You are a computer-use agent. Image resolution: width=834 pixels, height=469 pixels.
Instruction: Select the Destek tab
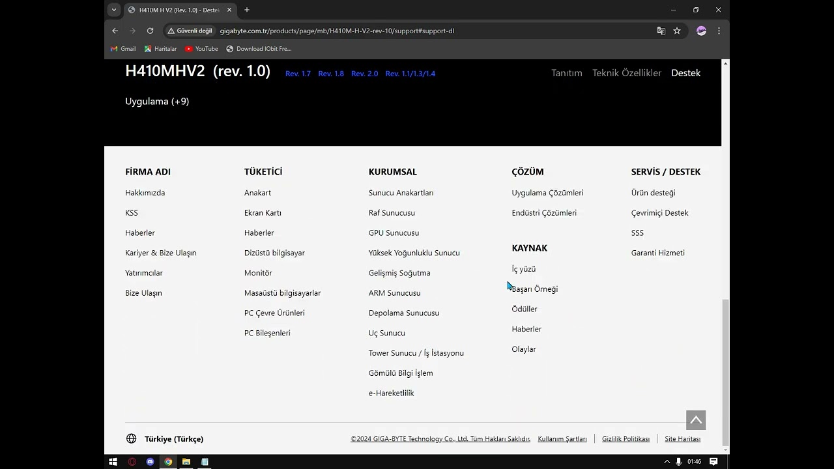[x=686, y=73]
